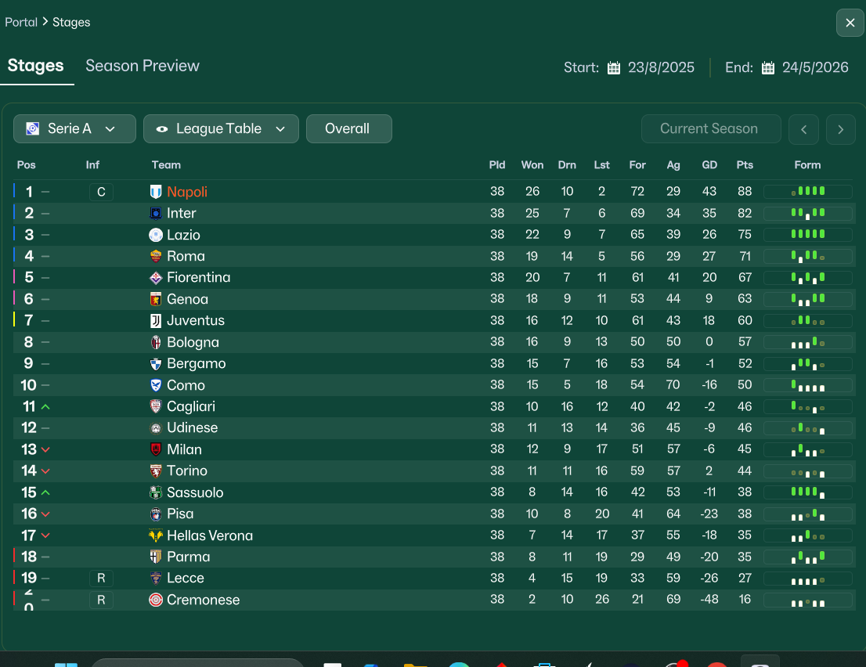Expand the League Table view dropdown

pyautogui.click(x=221, y=129)
